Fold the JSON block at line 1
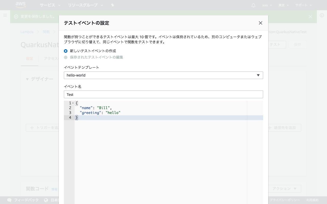 tap(73, 103)
